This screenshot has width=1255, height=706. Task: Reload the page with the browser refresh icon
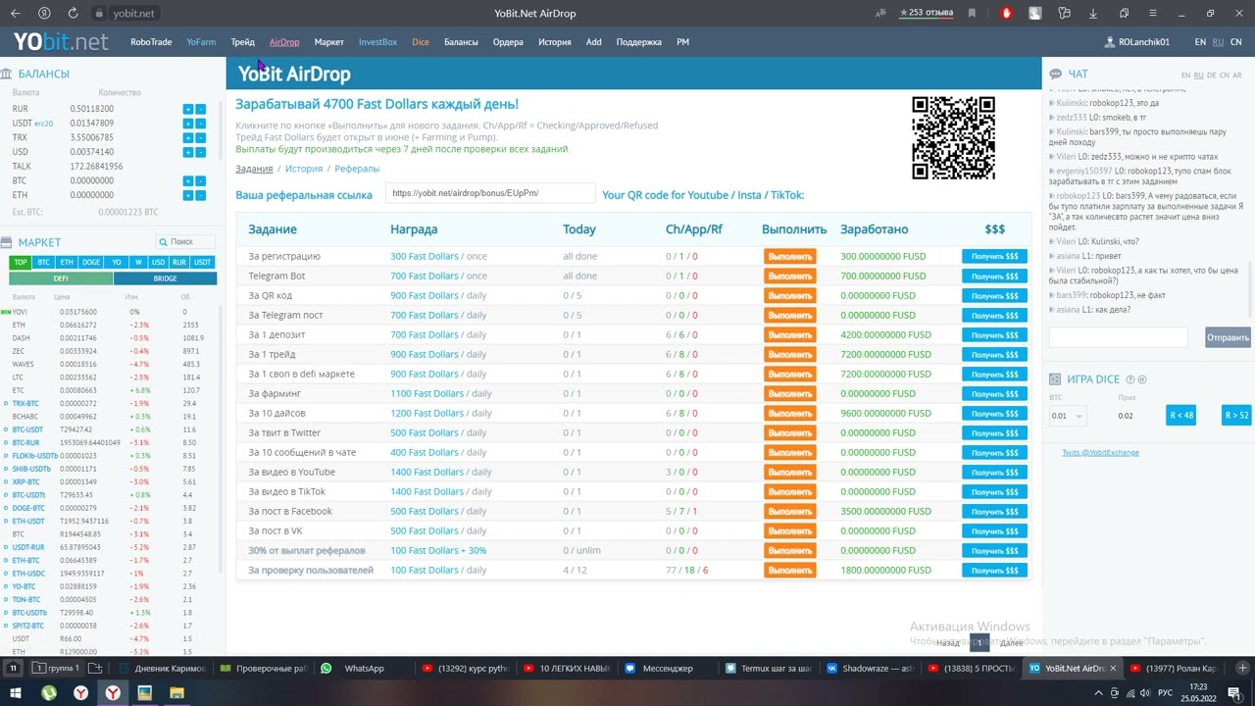[73, 14]
